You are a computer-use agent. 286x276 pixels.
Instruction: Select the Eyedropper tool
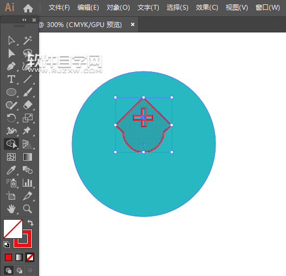tap(11, 170)
